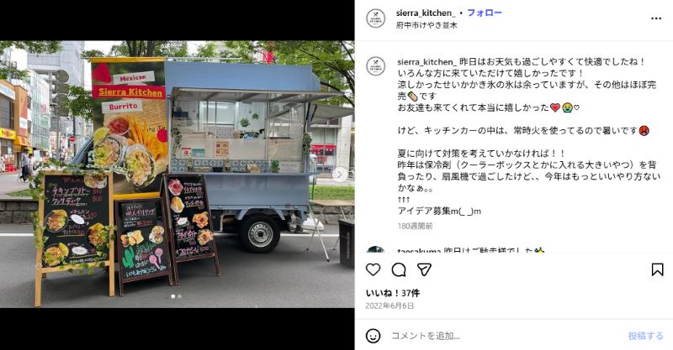The height and width of the screenshot is (350, 673).
Task: Follow the account via フォロー
Action: [x=485, y=13]
